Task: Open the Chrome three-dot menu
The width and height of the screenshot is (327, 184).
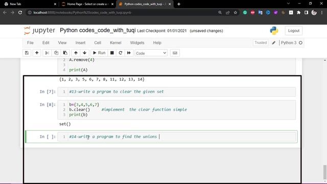Action: (322, 12)
